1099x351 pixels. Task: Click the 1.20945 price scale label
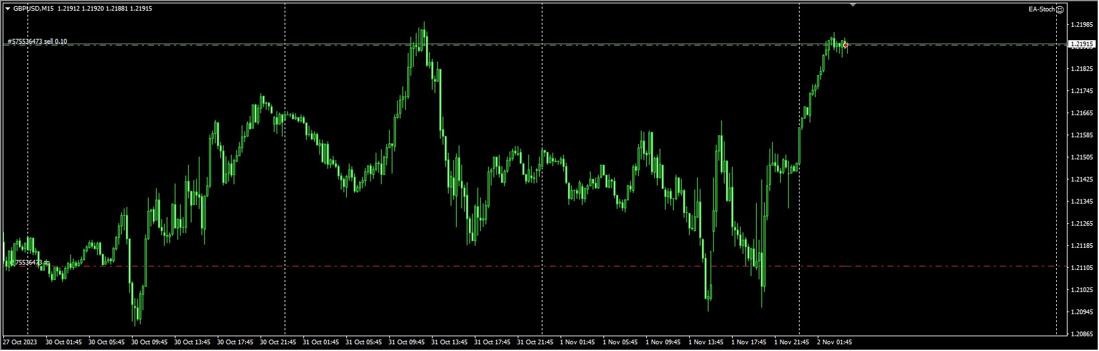coord(1082,312)
